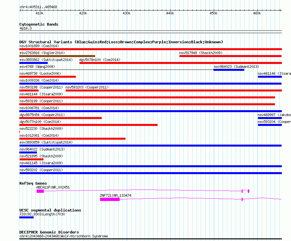Select the brown esv2763816 (Vogler2010) complex variant bar

57,56
